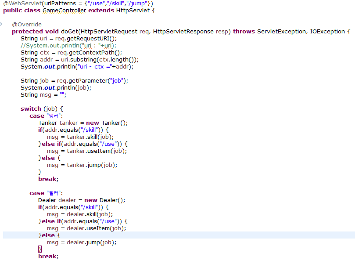Click the commented-out System.out.println line

pos(68,46)
